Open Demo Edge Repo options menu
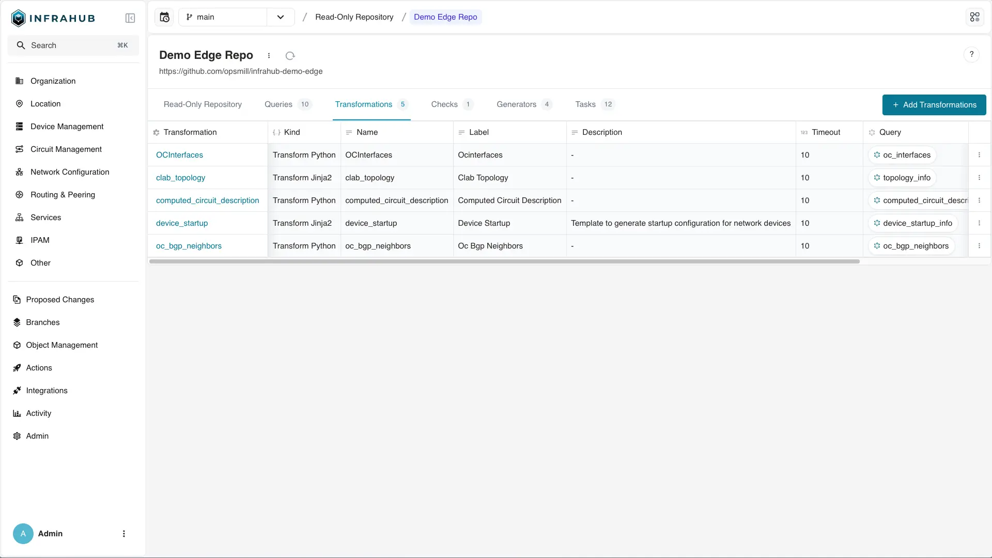Viewport: 992px width, 558px height. 269,55
